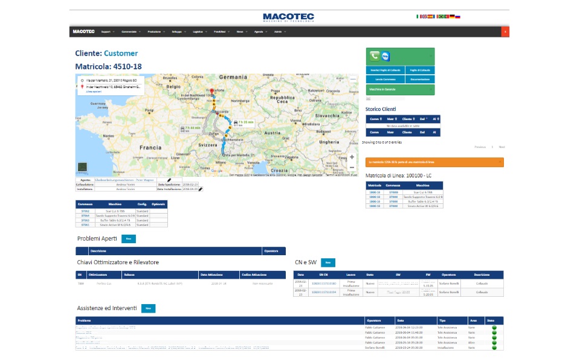
Task: Open the Documentazione button
Action: 420,80
